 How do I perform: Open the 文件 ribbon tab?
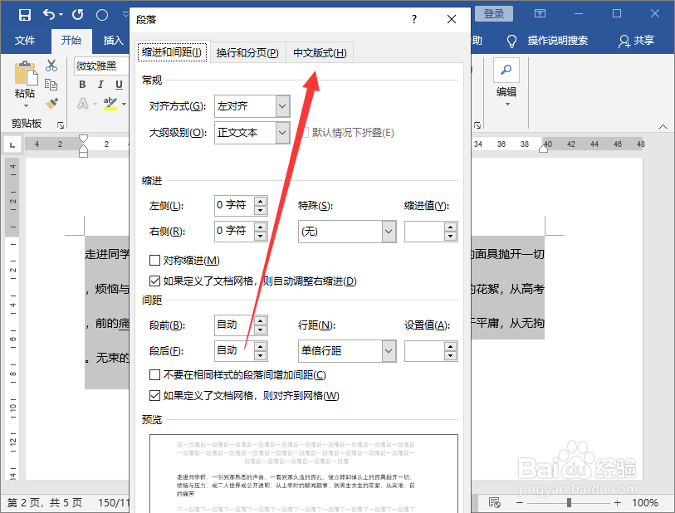coord(26,39)
